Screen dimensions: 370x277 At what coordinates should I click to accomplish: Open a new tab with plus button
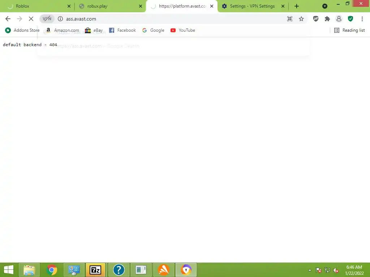[297, 6]
